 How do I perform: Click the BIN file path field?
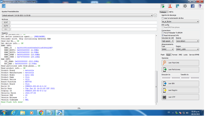click(84, 29)
